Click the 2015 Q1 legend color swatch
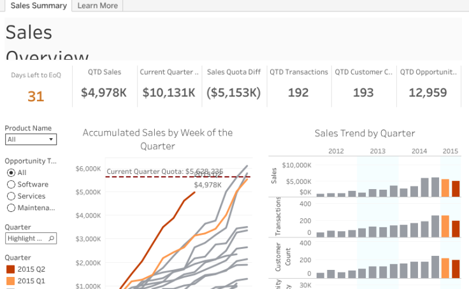This screenshot has height=289, width=469. click(x=10, y=281)
